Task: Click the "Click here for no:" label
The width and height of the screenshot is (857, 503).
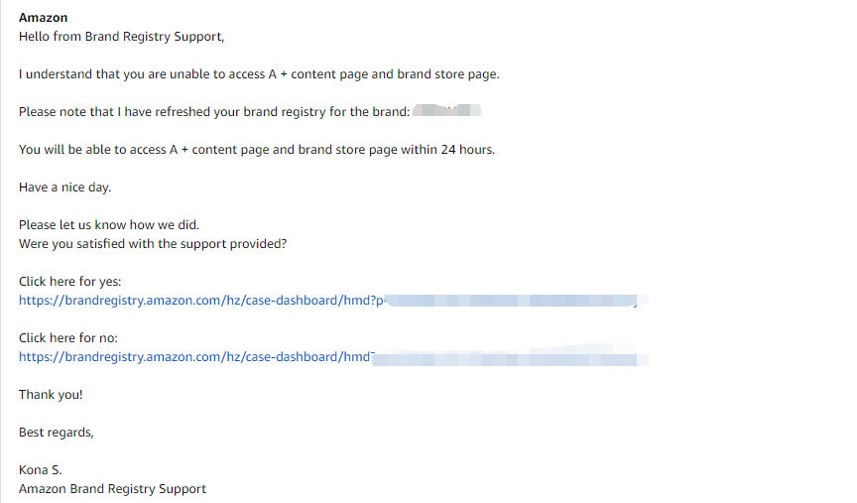Action: [68, 338]
